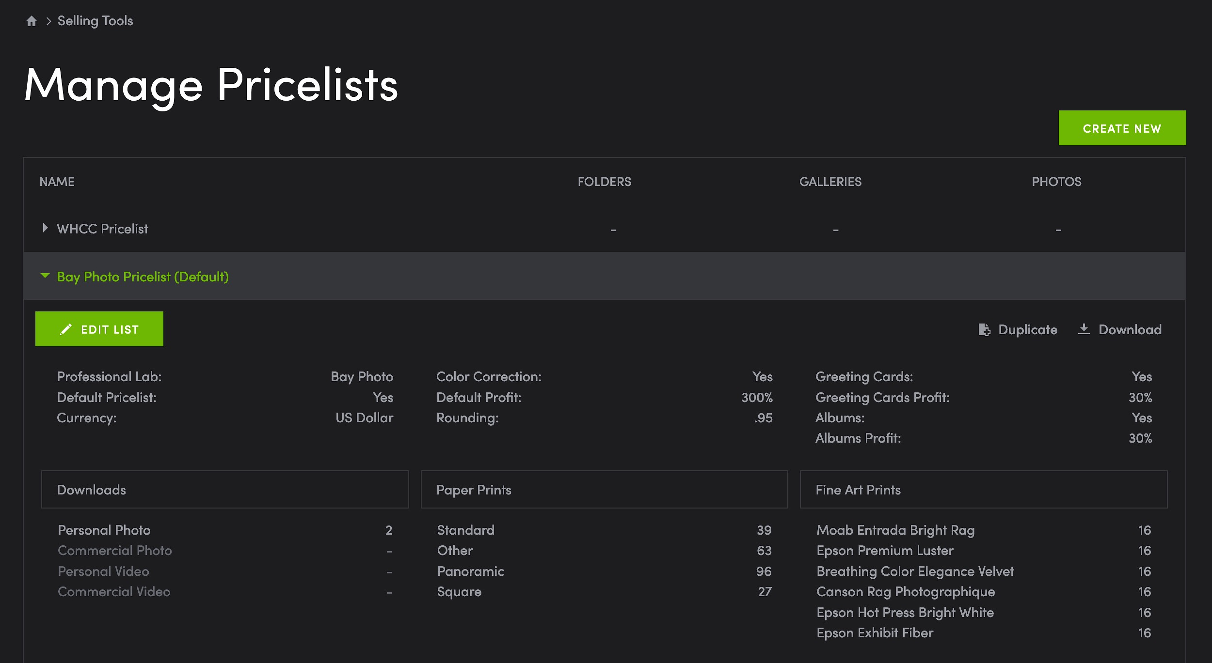Click the NAME column header
The width and height of the screenshot is (1212, 663).
coord(57,182)
